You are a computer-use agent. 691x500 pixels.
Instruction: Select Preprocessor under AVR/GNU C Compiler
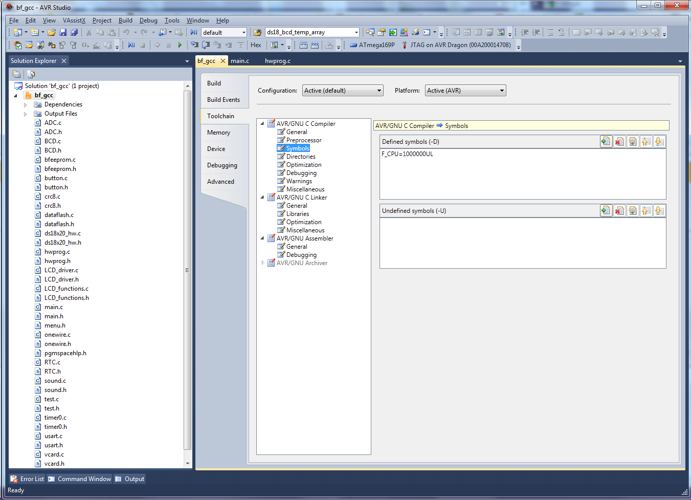(x=304, y=140)
